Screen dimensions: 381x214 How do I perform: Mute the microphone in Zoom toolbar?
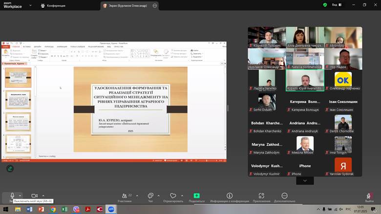click(12, 195)
